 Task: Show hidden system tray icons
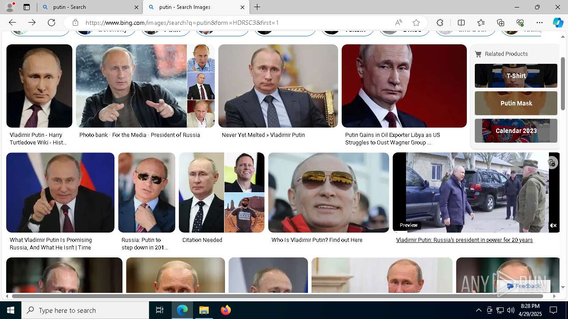(478, 310)
